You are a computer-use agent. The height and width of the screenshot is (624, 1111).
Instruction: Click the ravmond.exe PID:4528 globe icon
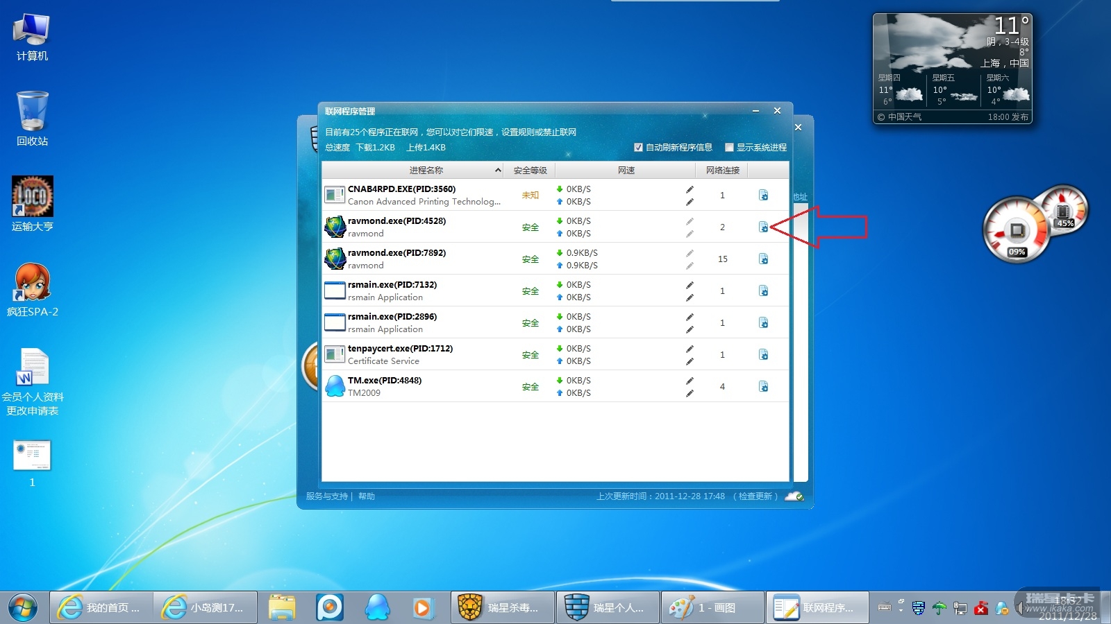(x=335, y=227)
